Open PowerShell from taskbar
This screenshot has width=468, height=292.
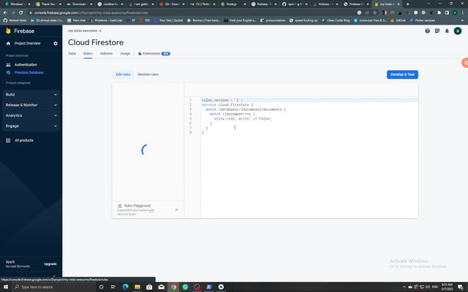tap(209, 287)
